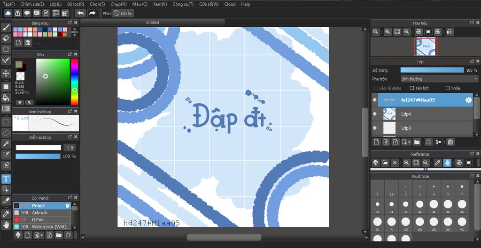Viewport: 481px width, 248px height.
Task: Click the export/share icon in top toolbar
Action: [18, 13]
